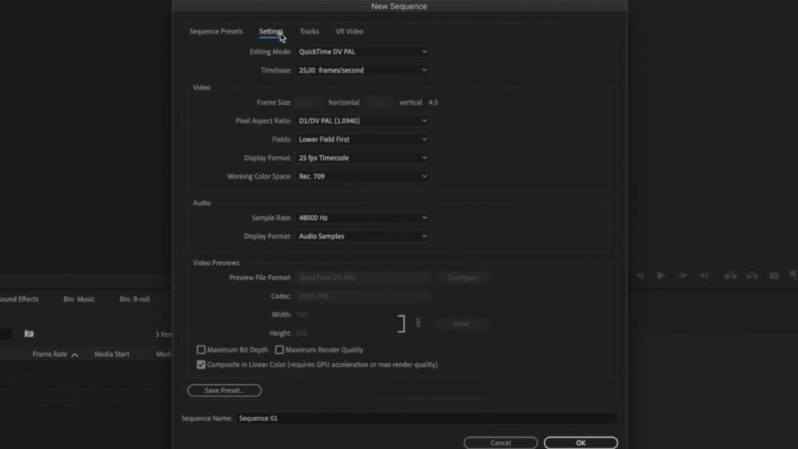Click the Lift icon in monitor controls
The height and width of the screenshot is (449, 798).
tap(730, 275)
